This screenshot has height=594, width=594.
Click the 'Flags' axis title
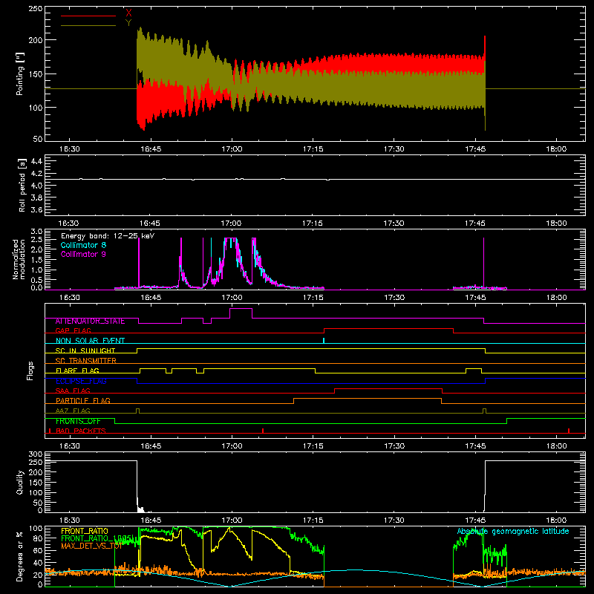pos(30,371)
